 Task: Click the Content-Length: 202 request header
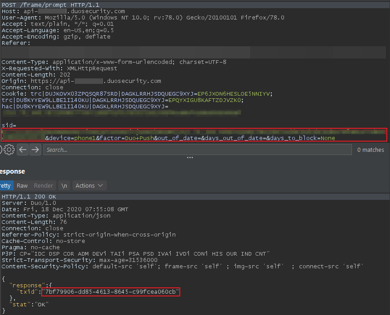35,74
